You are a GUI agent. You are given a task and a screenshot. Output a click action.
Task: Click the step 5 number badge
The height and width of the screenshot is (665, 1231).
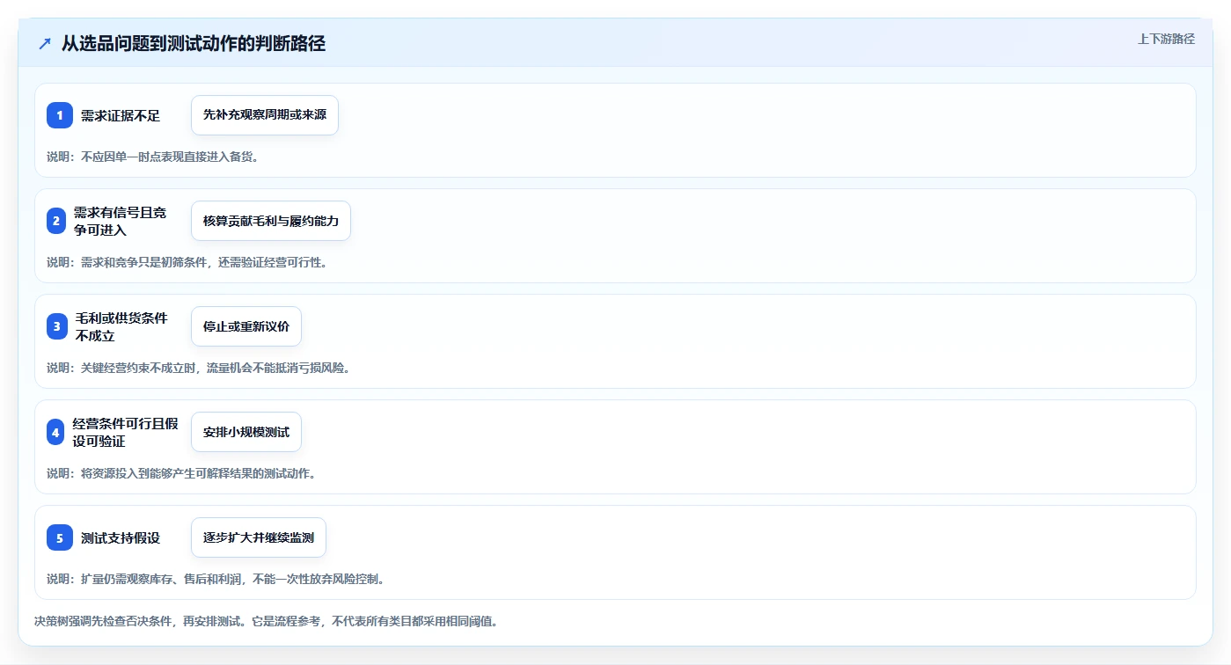pos(60,537)
